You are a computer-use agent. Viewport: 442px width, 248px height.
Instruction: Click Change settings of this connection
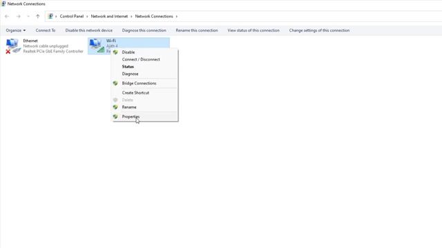click(x=319, y=30)
